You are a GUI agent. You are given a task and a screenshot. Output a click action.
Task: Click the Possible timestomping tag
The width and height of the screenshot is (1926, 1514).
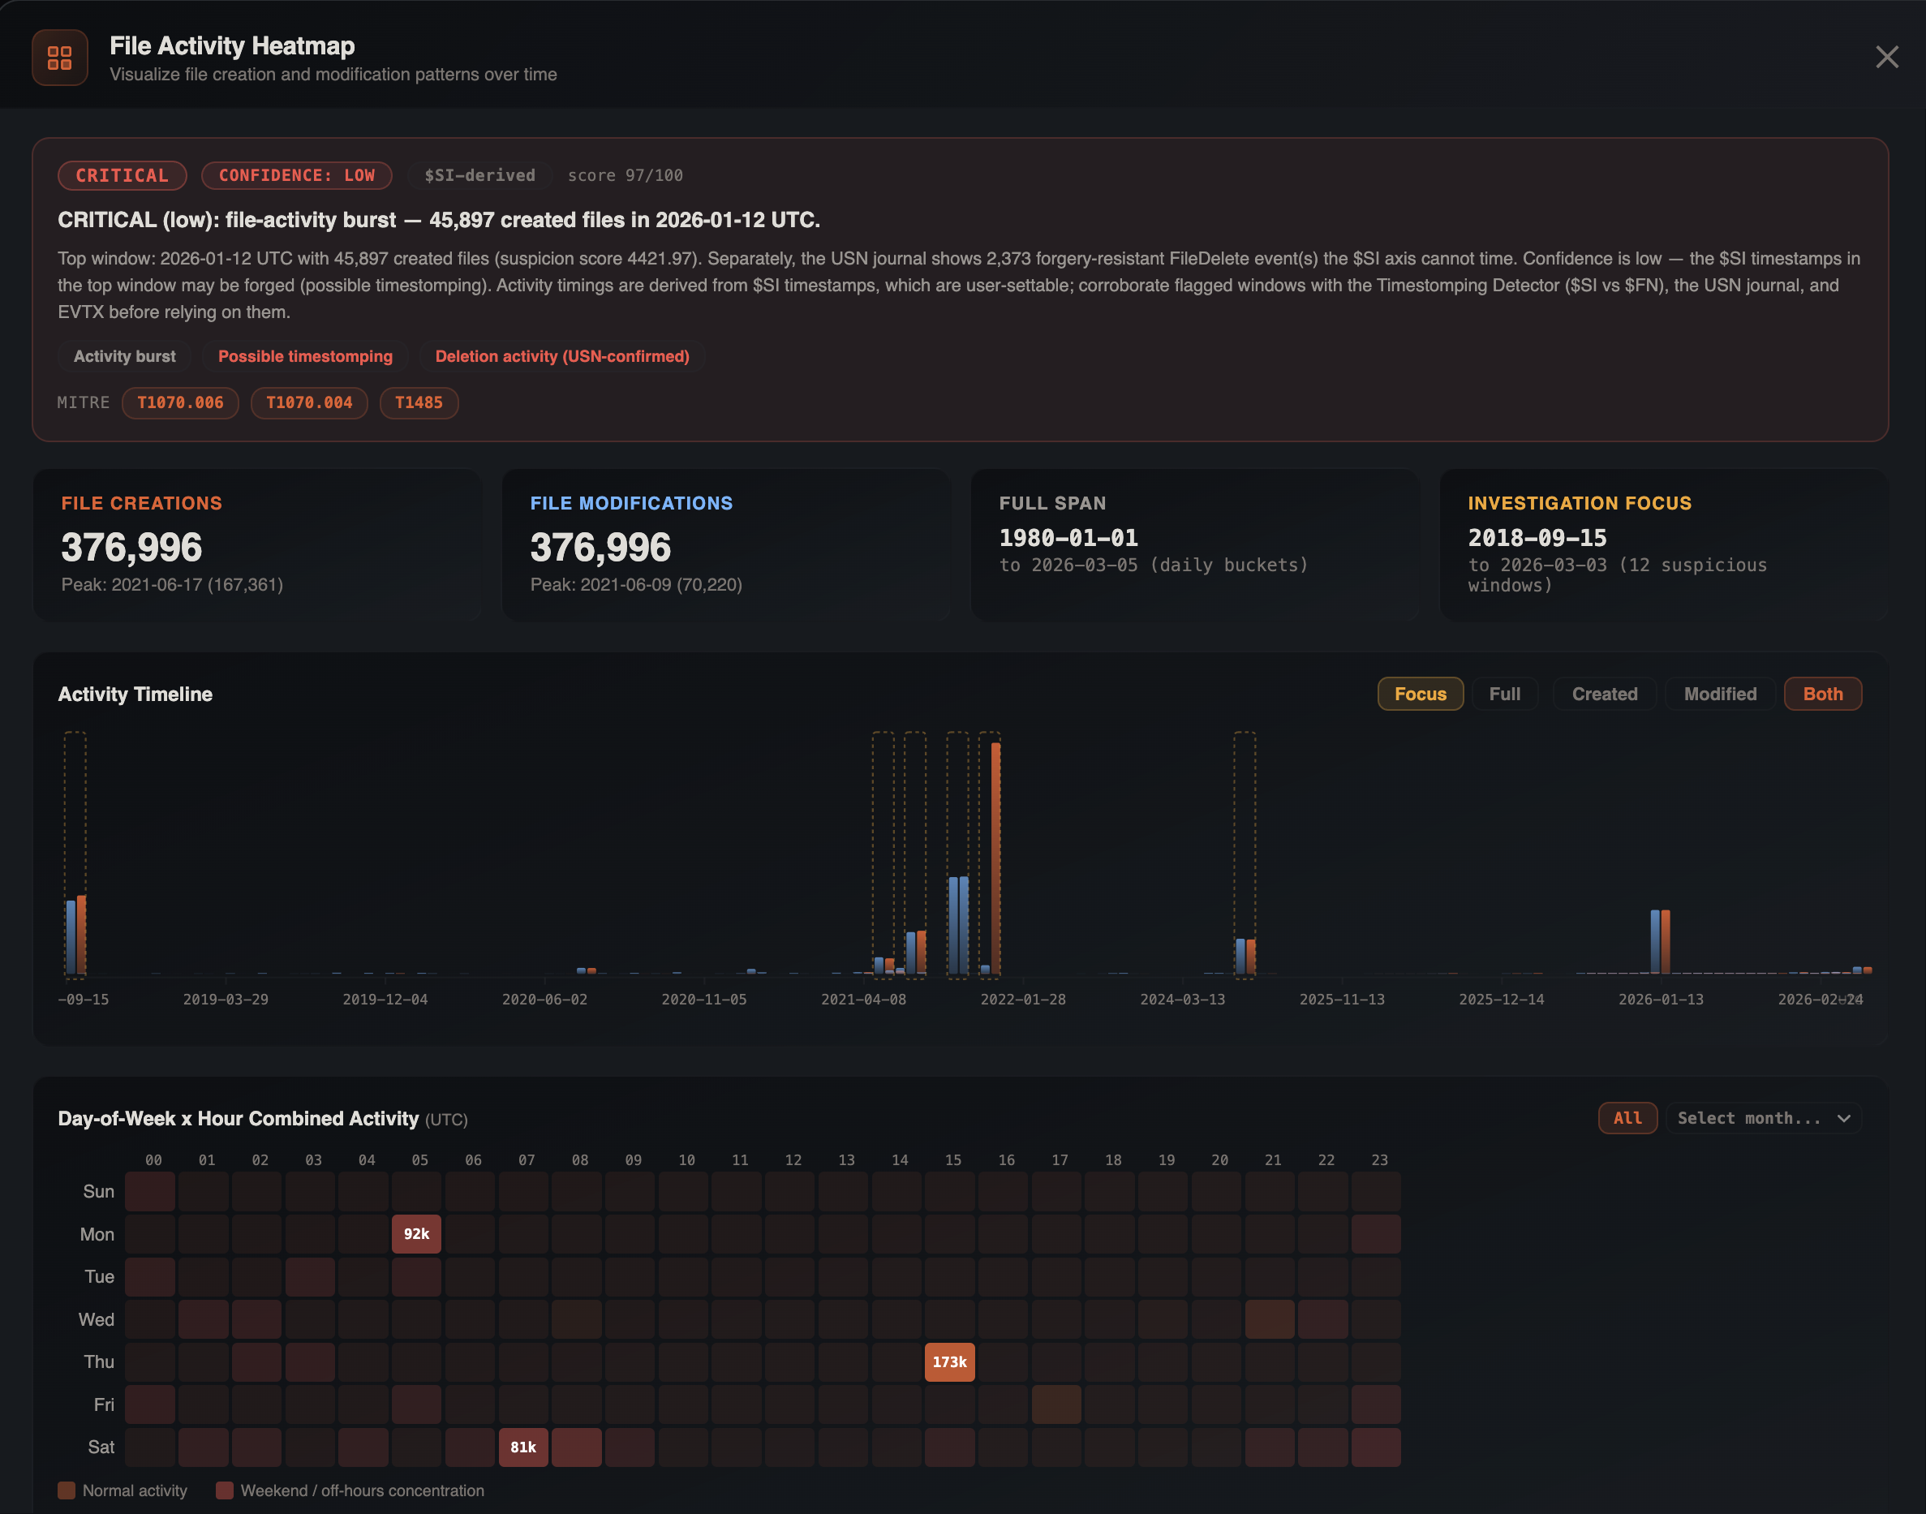point(305,356)
